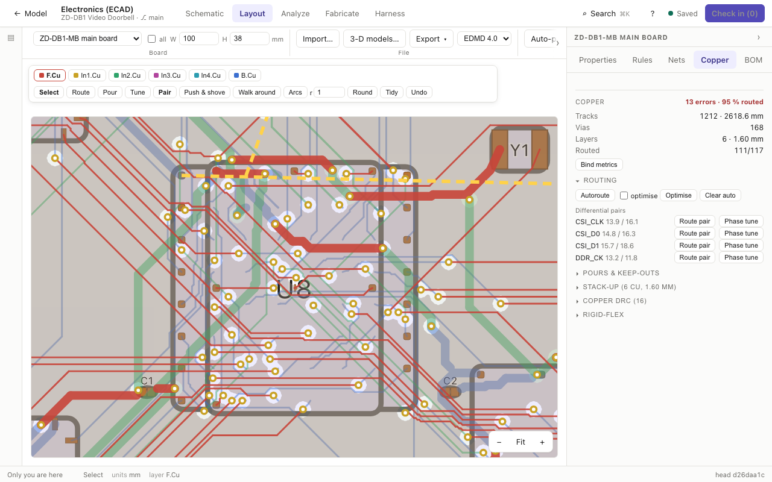Viewport: 772px width, 482px height.
Task: Activate the Select tool
Action: (49, 92)
